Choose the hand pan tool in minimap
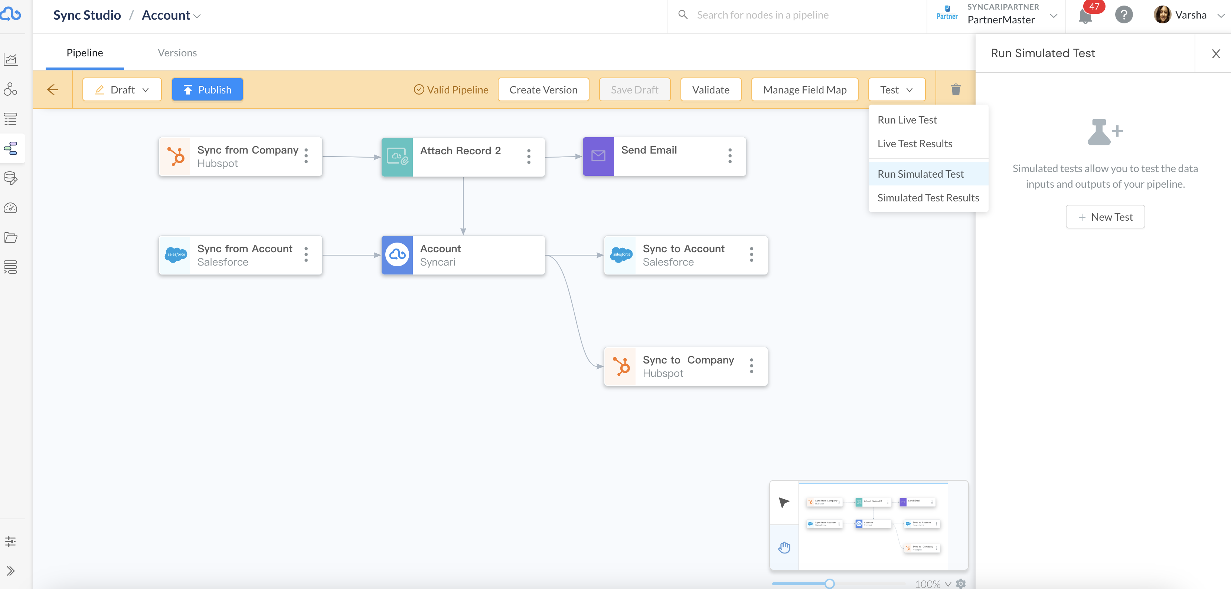 click(784, 547)
